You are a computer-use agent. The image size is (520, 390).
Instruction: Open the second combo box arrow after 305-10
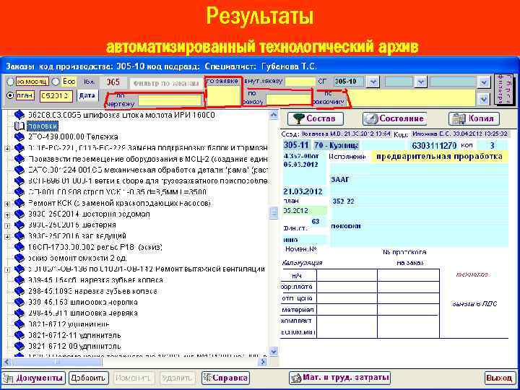click(x=420, y=82)
